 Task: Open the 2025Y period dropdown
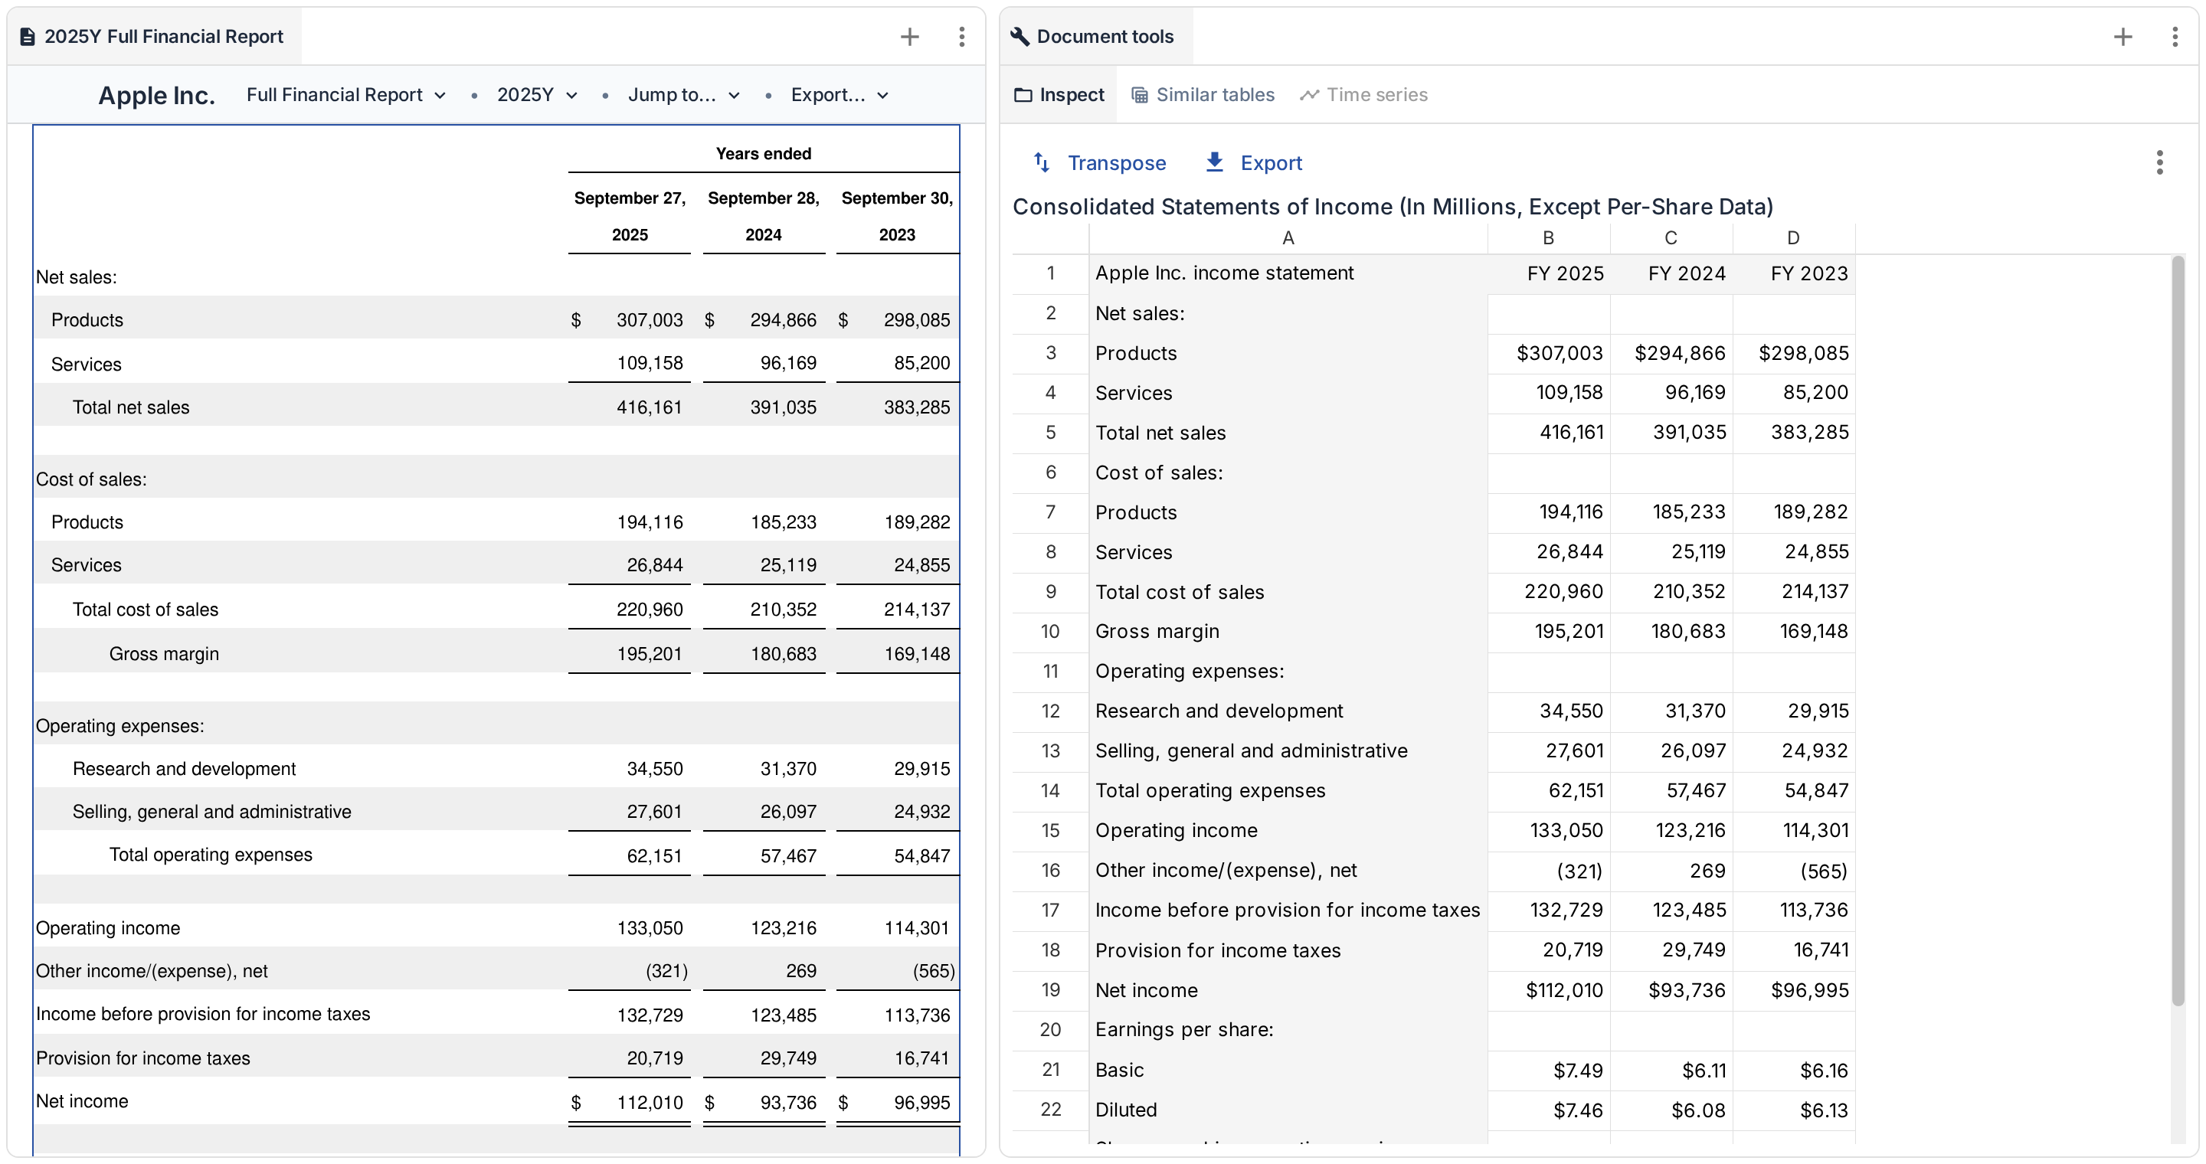[537, 95]
